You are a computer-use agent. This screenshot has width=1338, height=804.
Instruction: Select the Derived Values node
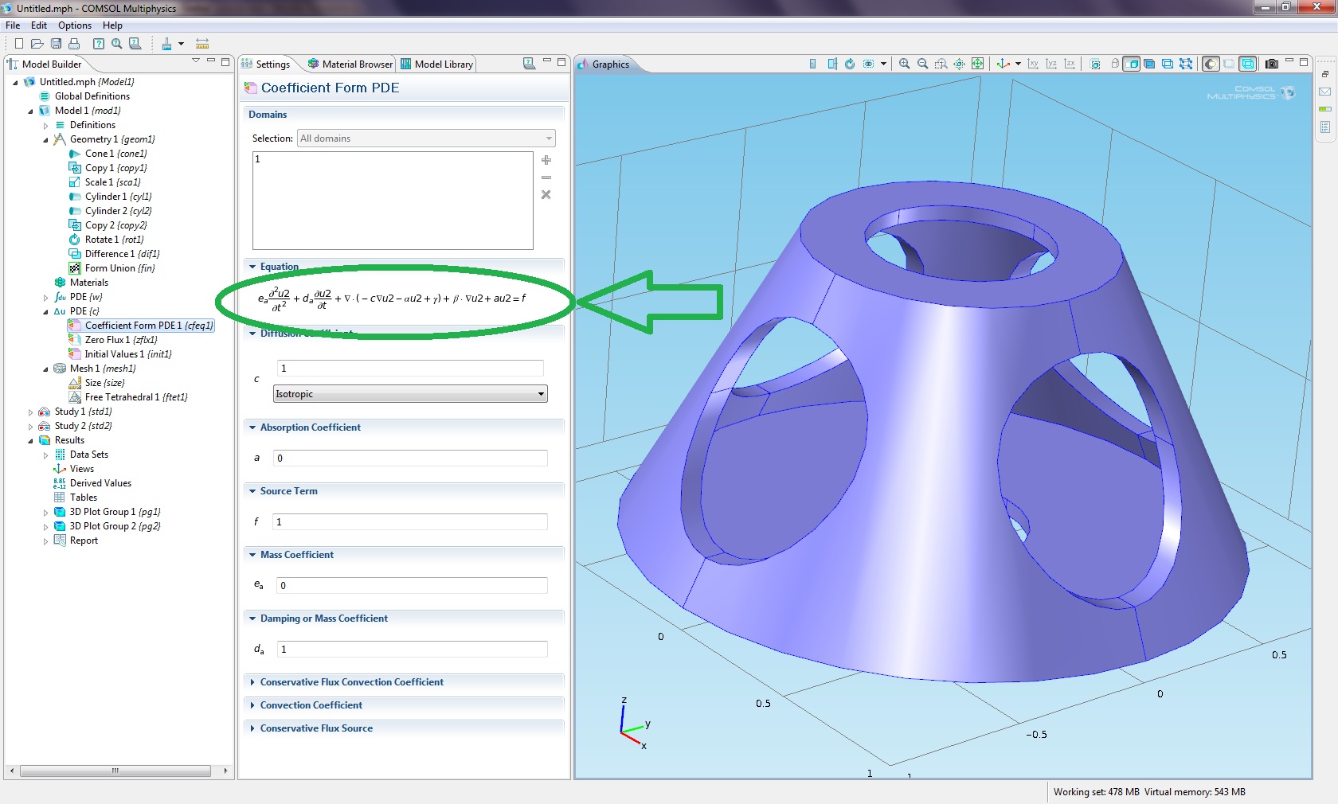[x=92, y=483]
